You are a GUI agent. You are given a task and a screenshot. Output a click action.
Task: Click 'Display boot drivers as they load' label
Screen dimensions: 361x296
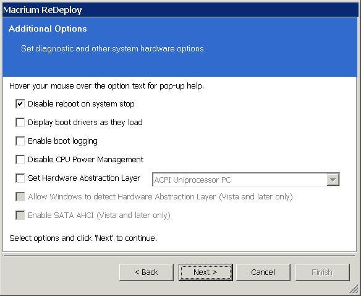(85, 123)
